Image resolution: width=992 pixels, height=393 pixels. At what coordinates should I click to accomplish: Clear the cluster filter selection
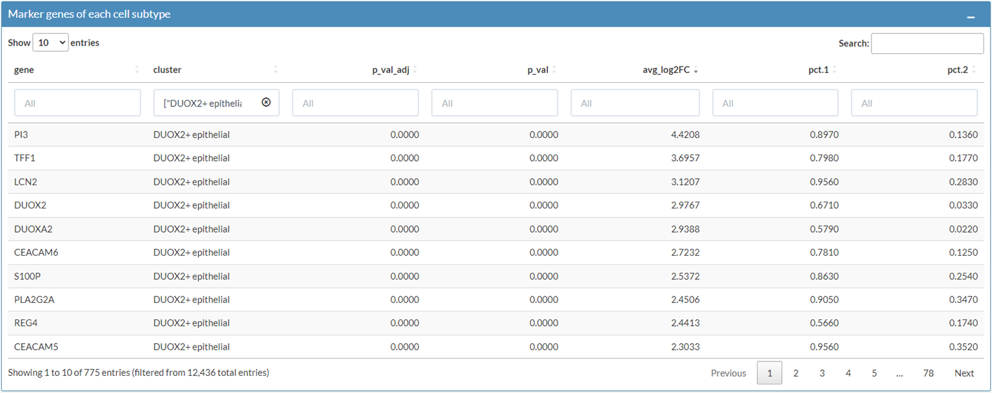pyautogui.click(x=266, y=103)
